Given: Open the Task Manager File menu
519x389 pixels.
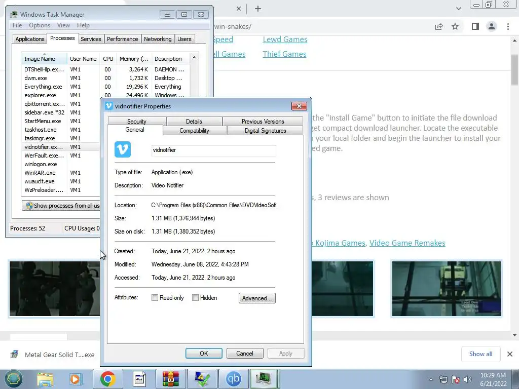Looking at the screenshot, I should (x=17, y=25).
